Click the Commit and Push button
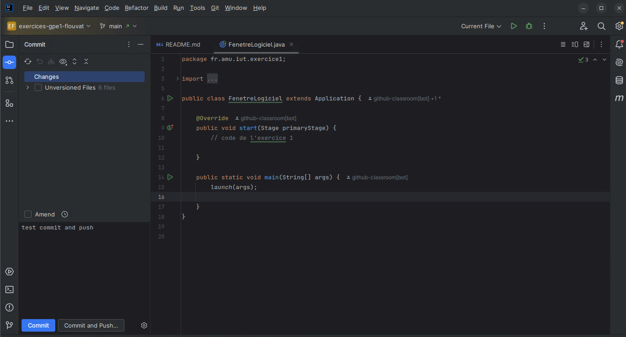The width and height of the screenshot is (626, 337). 91,325
